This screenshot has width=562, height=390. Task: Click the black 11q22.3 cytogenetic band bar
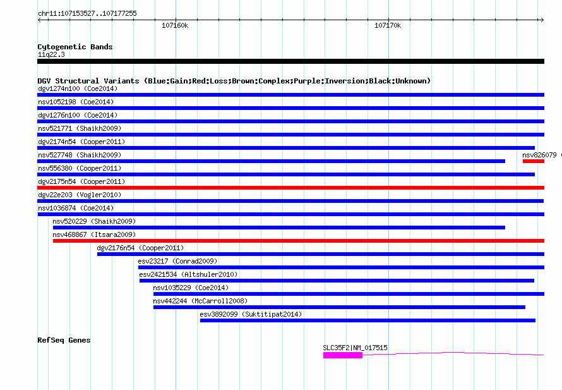point(290,61)
